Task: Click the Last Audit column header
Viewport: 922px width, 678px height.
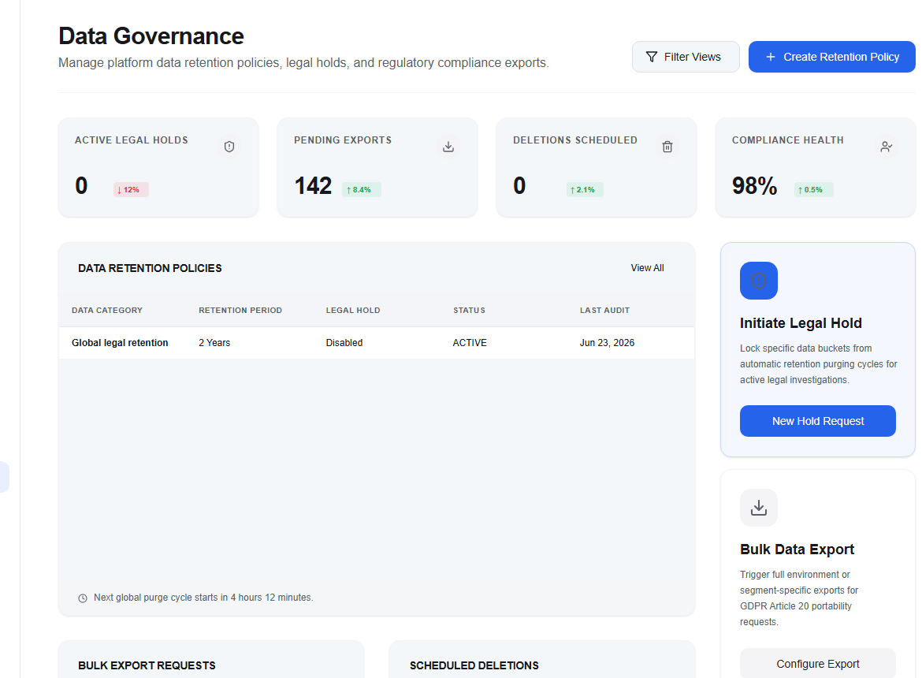Action: tap(604, 310)
